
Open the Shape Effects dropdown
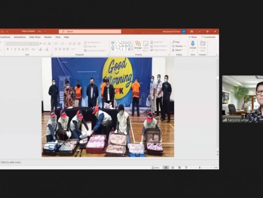point(159,50)
